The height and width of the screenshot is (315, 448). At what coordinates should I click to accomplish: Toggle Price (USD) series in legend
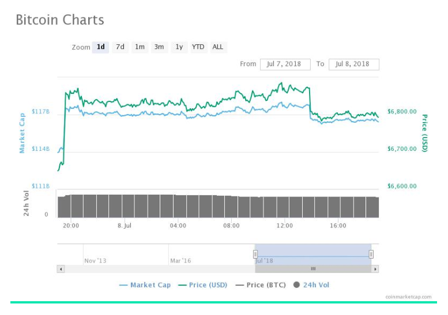coord(202,285)
